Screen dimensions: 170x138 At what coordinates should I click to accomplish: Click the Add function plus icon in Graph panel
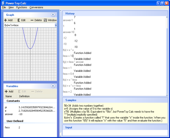click(5, 20)
